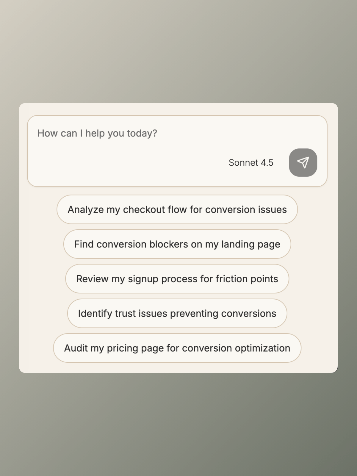Switch models via the Sonnet 4.5 picker
This screenshot has height=476, width=357.
(x=251, y=162)
